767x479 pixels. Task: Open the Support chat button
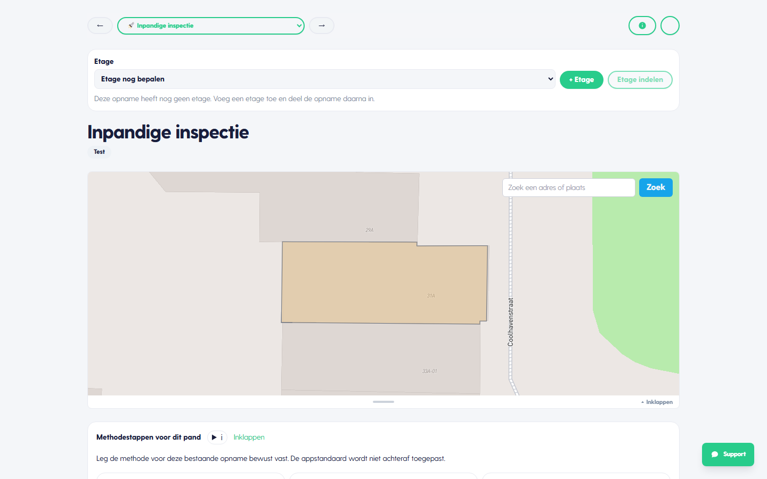728,455
